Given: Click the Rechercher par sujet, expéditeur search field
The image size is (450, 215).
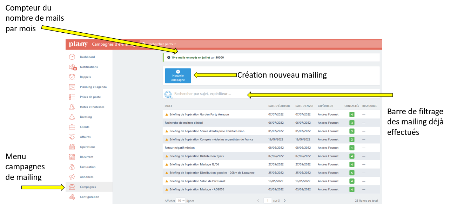Looking at the screenshot, I should 270,94.
